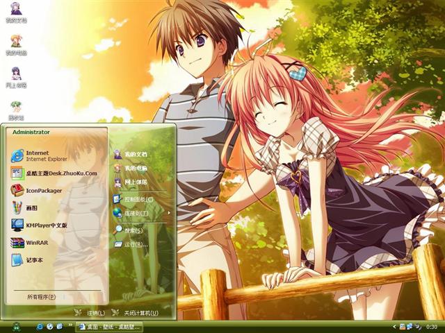The height and width of the screenshot is (333, 445).
Task: Click the network connection tray icon
Action: pos(410,327)
